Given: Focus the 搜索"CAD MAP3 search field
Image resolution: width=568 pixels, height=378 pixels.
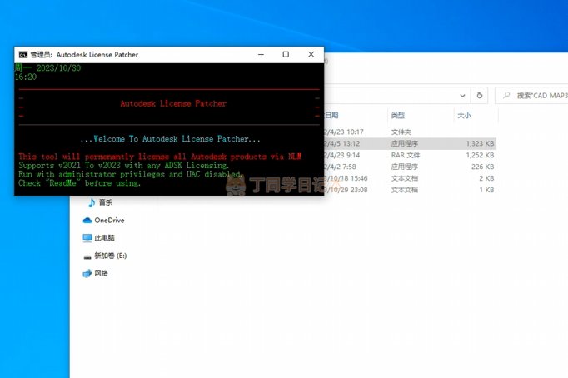Looking at the screenshot, I should point(532,96).
